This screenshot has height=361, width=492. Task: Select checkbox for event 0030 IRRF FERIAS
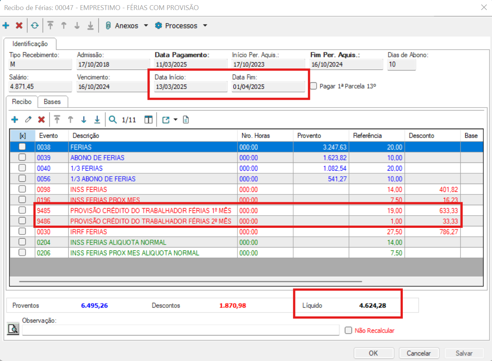coord(22,231)
